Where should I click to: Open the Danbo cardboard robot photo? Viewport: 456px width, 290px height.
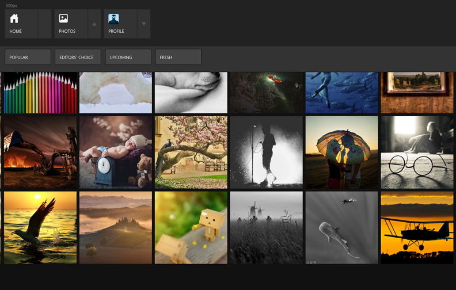pyautogui.click(x=191, y=227)
